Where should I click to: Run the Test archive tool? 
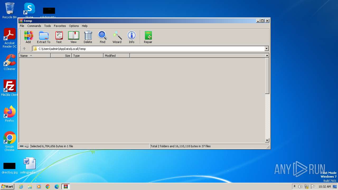point(59,37)
